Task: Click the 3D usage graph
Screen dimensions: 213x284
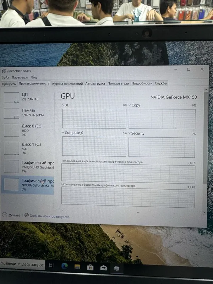Action: pyautogui.click(x=94, y=119)
